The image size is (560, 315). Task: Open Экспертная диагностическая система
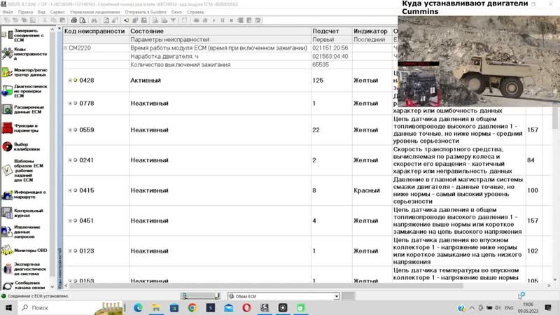pos(24,269)
